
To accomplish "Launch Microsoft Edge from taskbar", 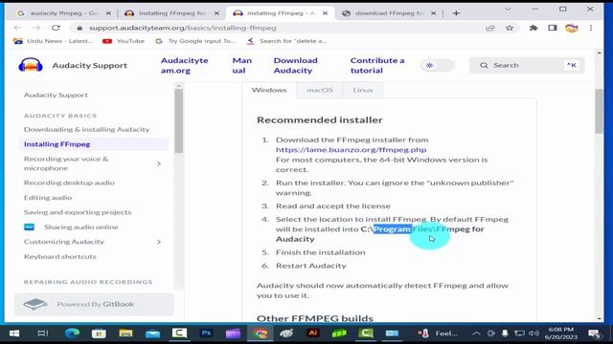I will pyautogui.click(x=72, y=333).
